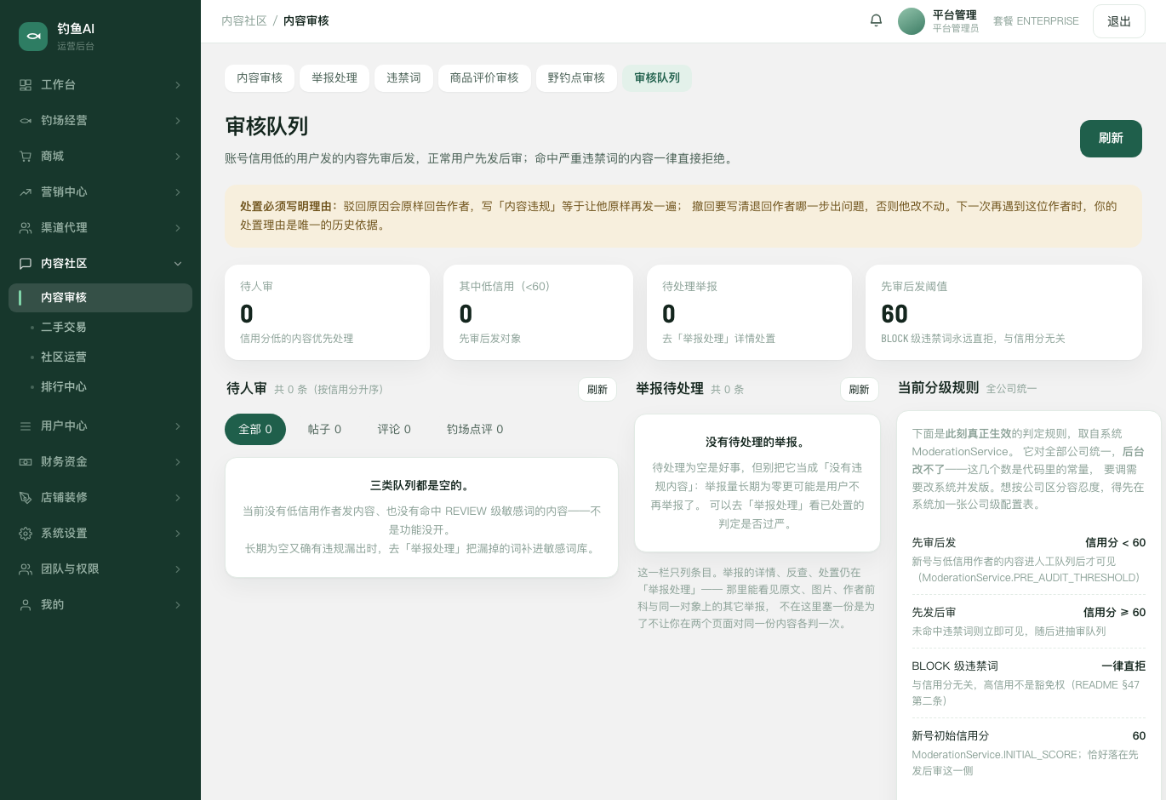The width and height of the screenshot is (1166, 800).
Task: Click the 商城 shopping cart icon
Action: [x=26, y=157]
